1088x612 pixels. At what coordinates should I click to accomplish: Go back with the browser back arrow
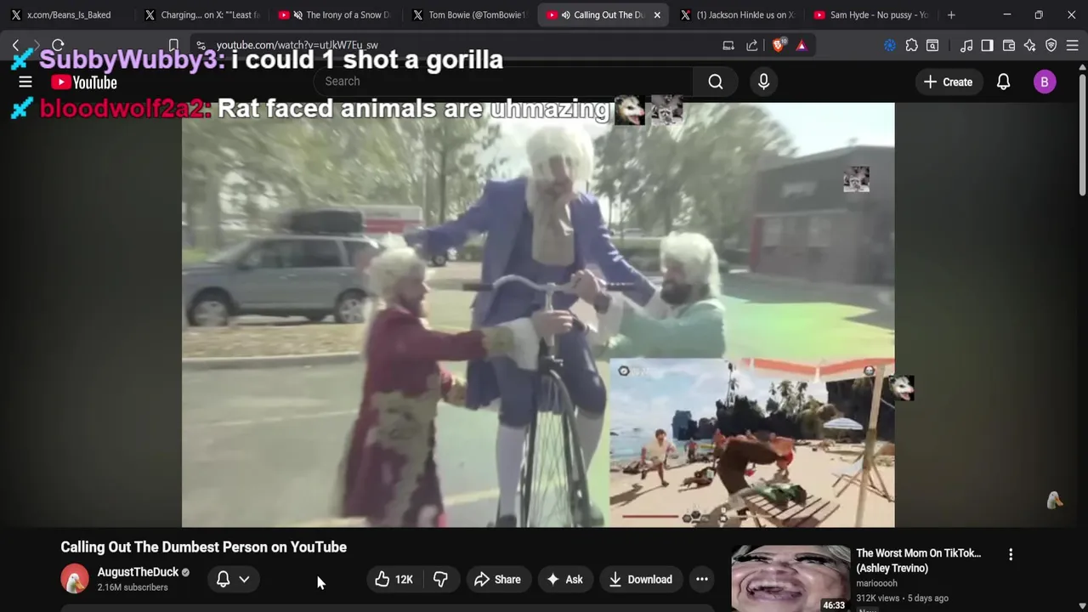[15, 45]
